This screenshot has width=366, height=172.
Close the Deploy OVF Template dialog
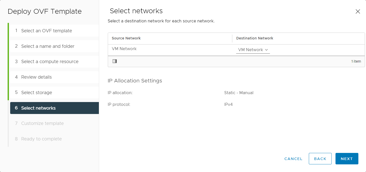pos(358,11)
